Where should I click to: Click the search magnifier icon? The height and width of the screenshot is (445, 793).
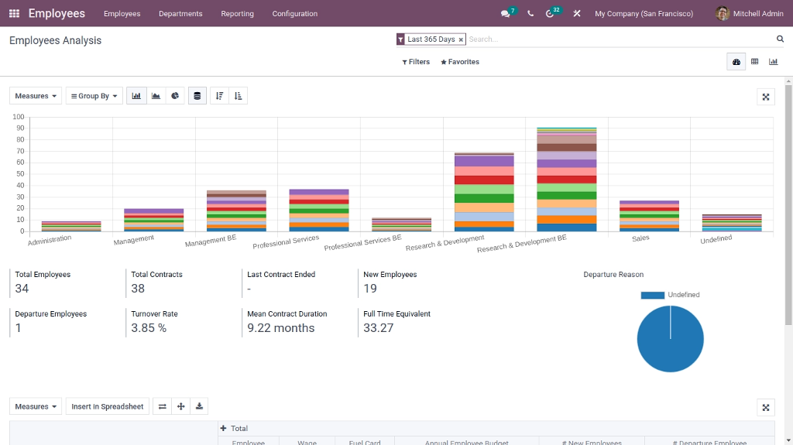[780, 39]
